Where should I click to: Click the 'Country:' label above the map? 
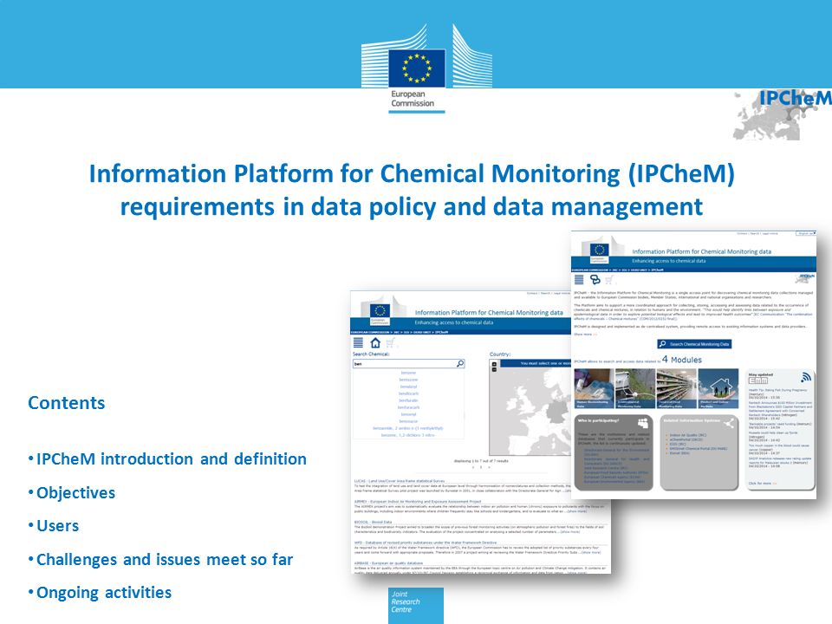500,354
